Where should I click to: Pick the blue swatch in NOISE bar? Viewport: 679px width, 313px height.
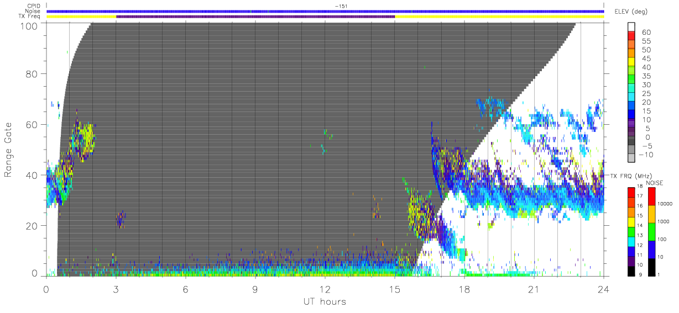coord(652,250)
